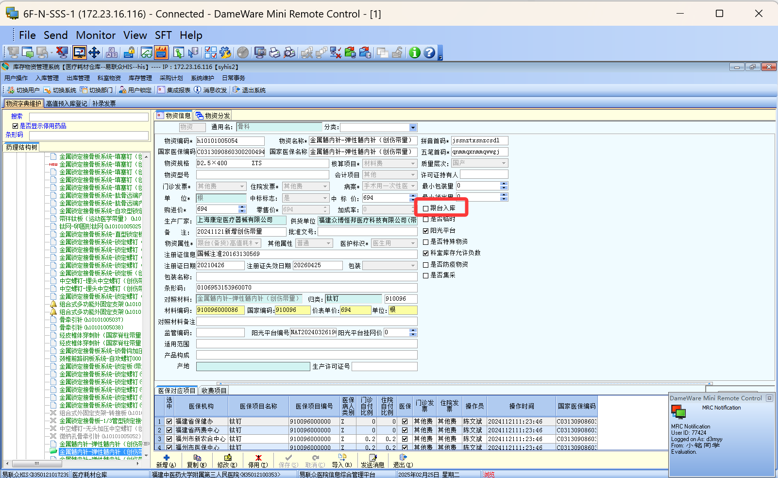This screenshot has width=778, height=478.
Task: Click the 复制(N) copy button
Action: coord(197,461)
